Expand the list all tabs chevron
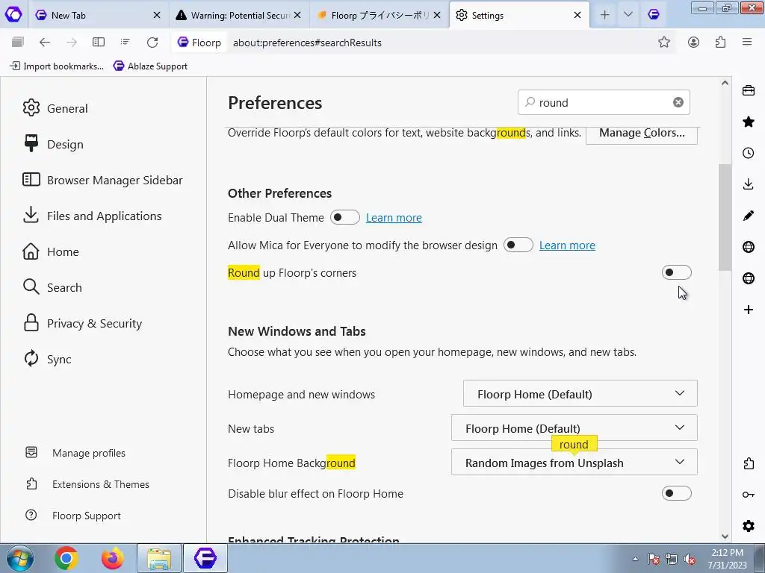The image size is (765, 573). [628, 15]
